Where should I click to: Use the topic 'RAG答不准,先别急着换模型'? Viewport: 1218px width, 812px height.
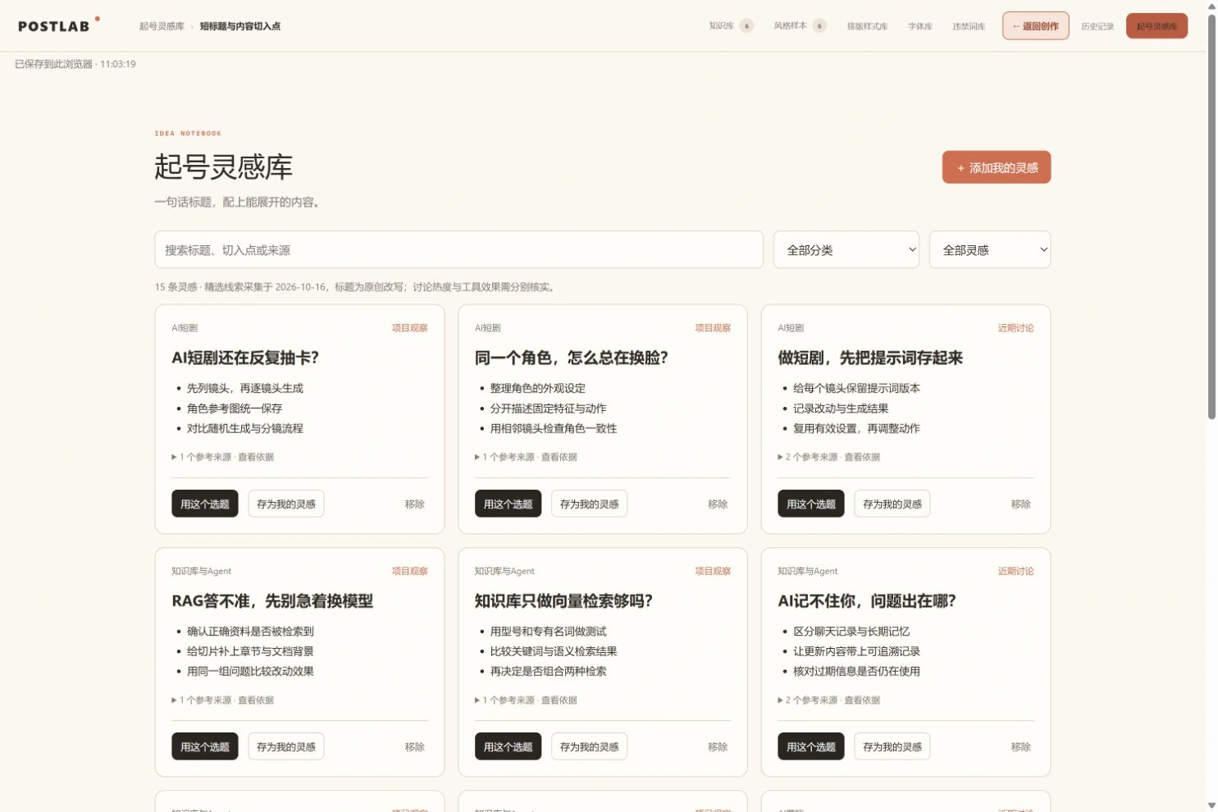pos(205,746)
